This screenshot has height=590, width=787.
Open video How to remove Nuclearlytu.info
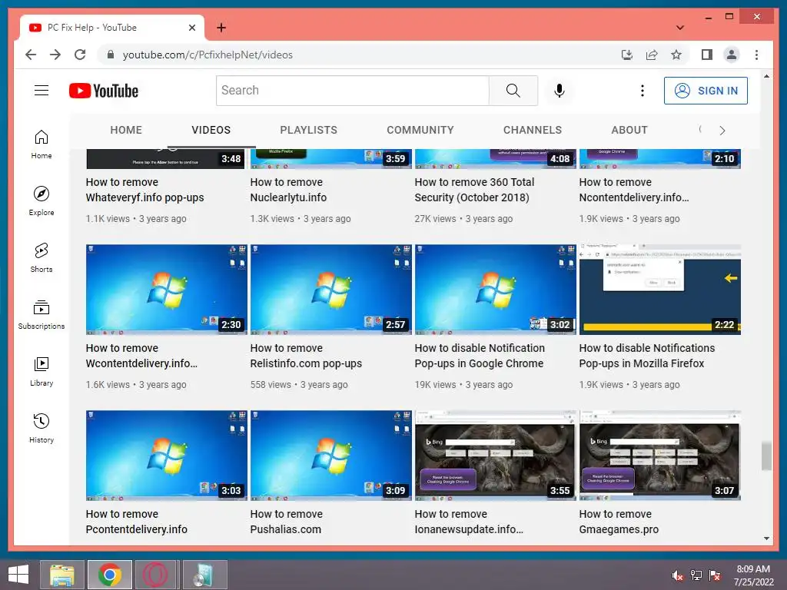(x=288, y=190)
